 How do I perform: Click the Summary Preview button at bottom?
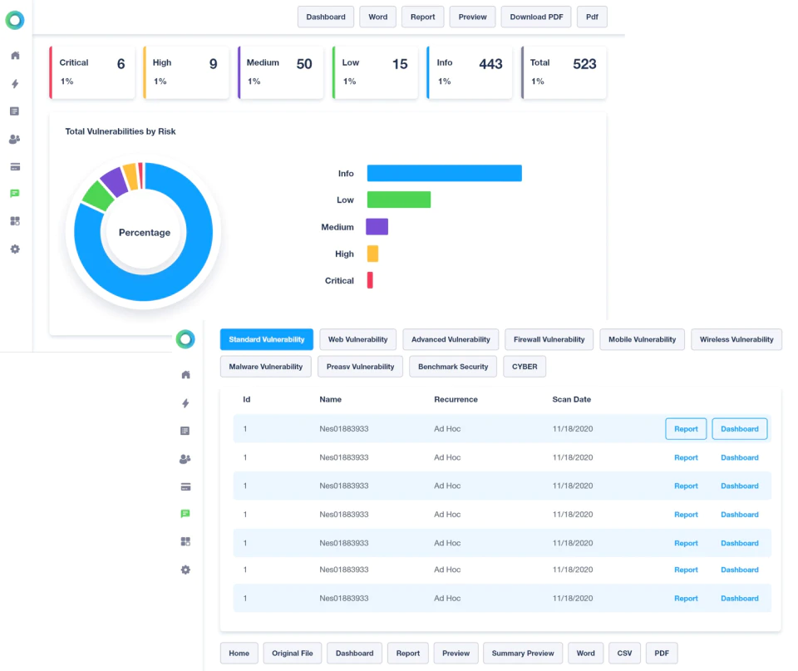tap(523, 654)
